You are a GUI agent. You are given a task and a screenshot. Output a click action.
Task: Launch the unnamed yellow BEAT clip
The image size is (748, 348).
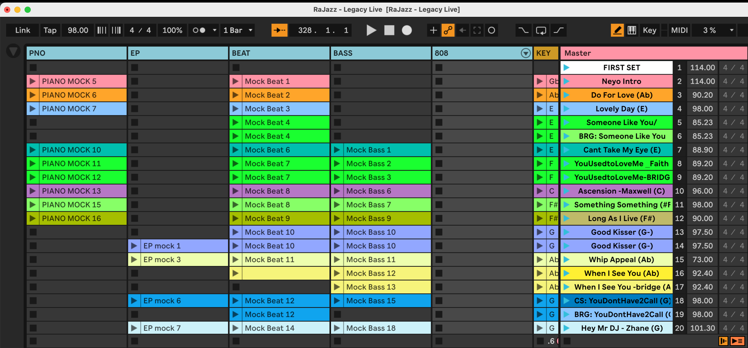(236, 273)
